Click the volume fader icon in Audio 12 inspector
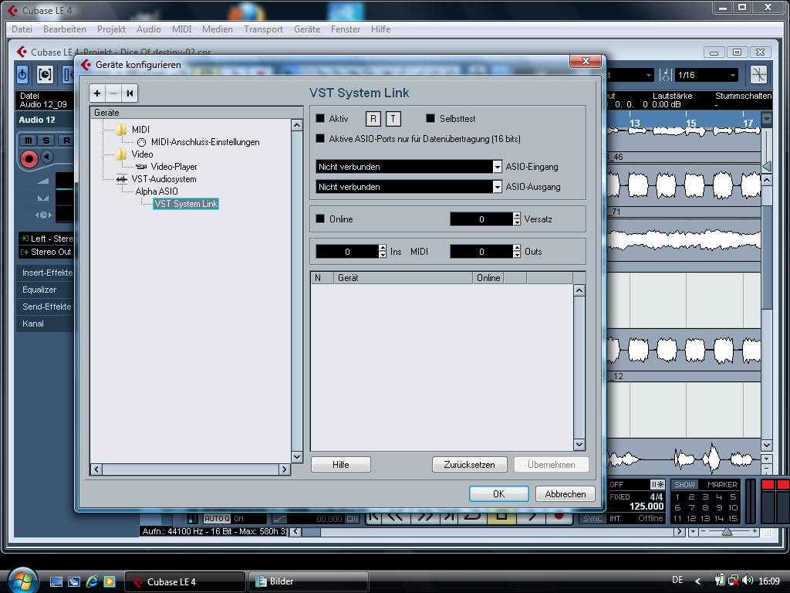The height and width of the screenshot is (593, 790). [43, 181]
